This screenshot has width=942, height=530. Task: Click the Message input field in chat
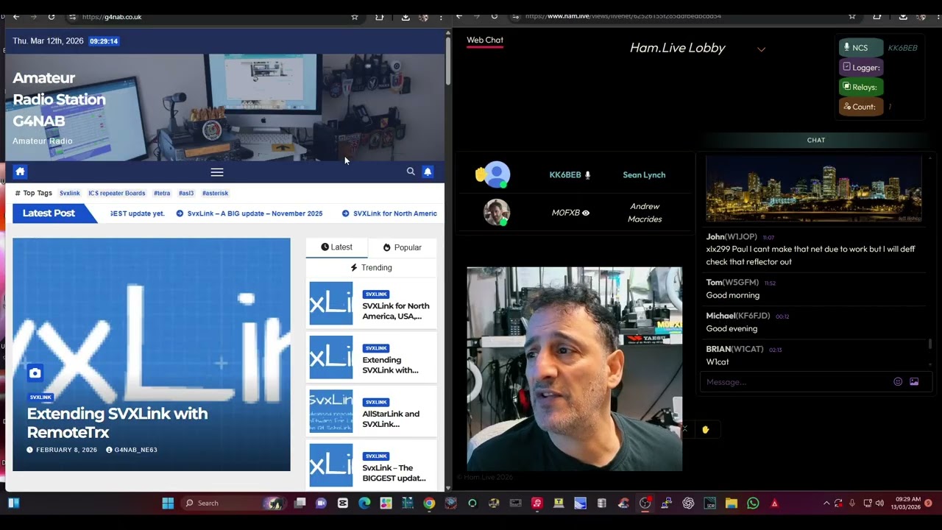click(x=795, y=381)
